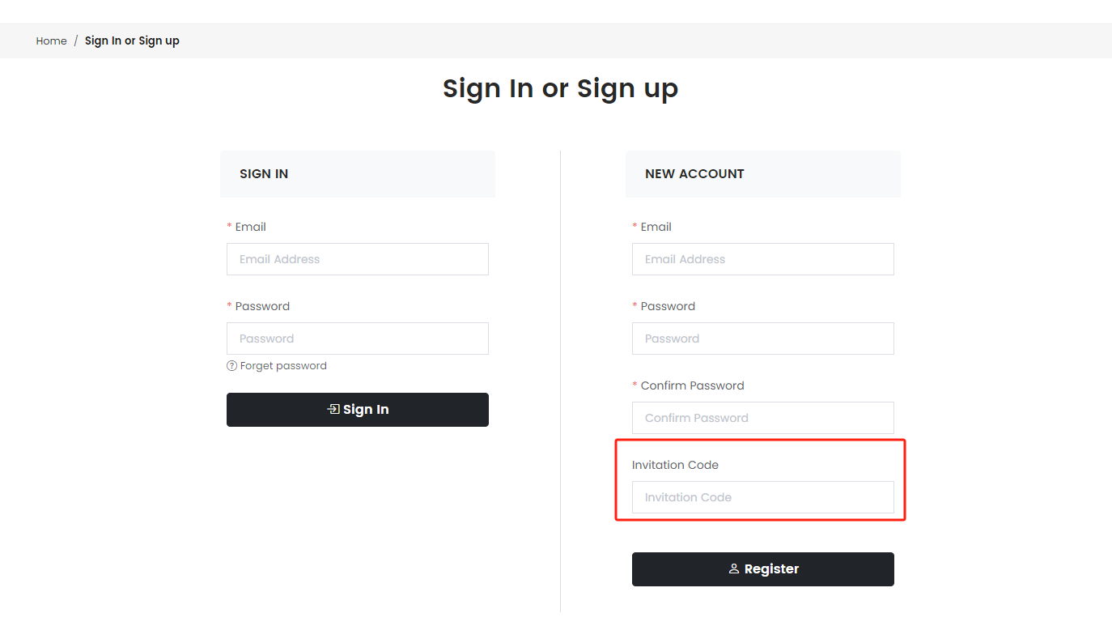Image resolution: width=1112 pixels, height=626 pixels.
Task: Click the login arrow icon on Sign In button
Action: click(x=333, y=410)
